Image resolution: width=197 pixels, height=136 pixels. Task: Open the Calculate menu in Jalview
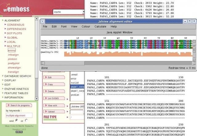pos(100,27)
